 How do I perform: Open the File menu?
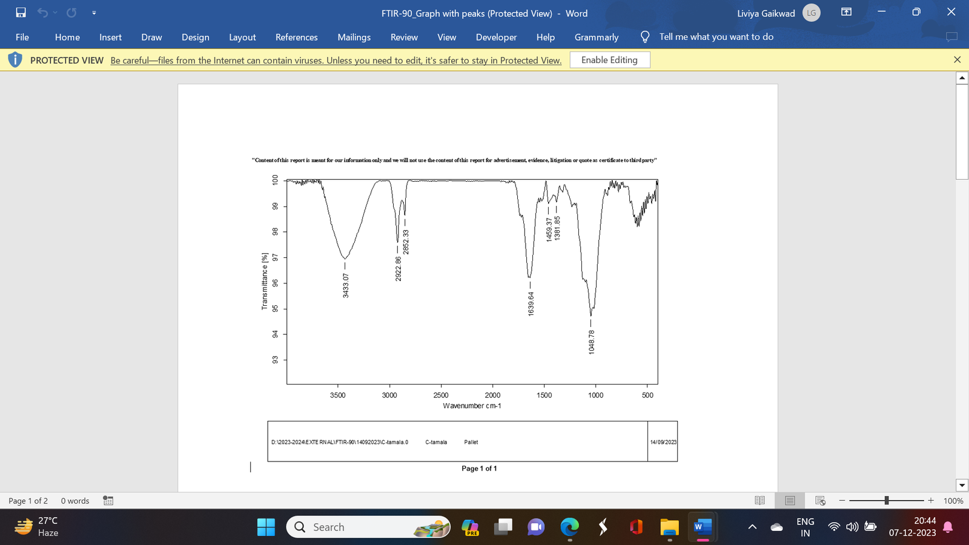[22, 37]
